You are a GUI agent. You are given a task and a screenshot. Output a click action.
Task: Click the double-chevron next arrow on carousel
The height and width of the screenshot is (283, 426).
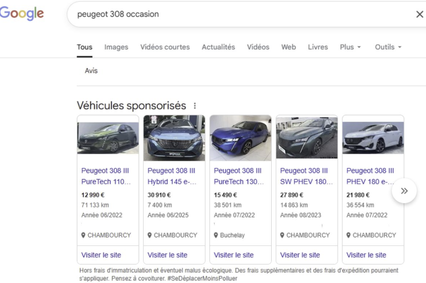tap(404, 191)
